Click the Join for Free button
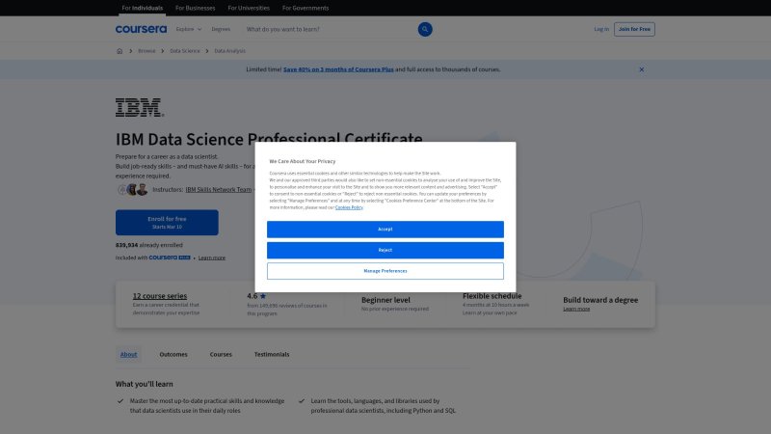Screen dimensions: 771x434 pyautogui.click(x=634, y=29)
